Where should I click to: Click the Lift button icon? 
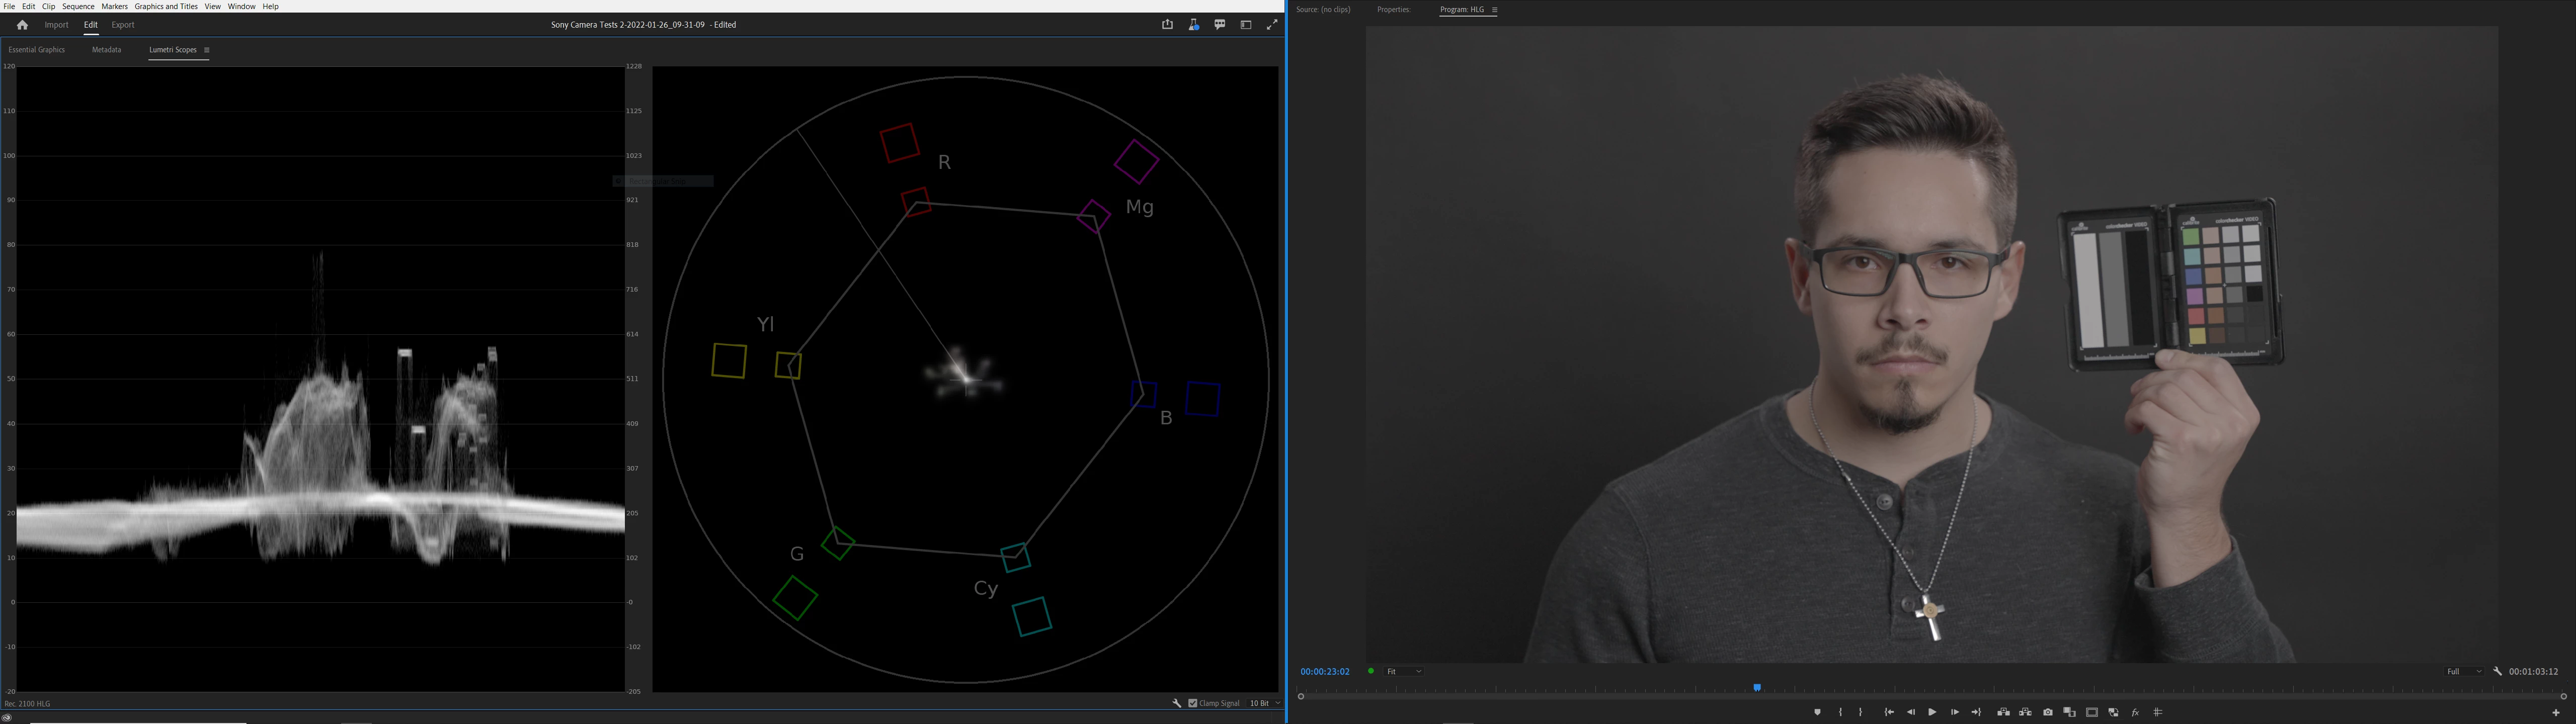[2003, 712]
